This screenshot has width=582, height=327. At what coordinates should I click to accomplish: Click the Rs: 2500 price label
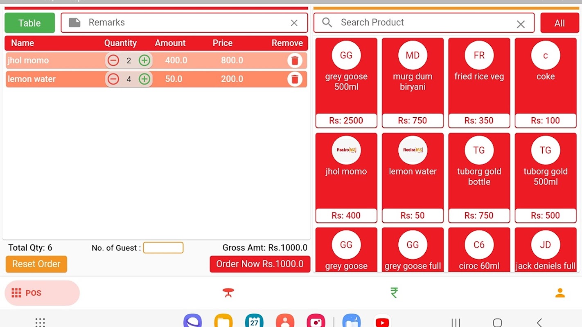(x=346, y=121)
